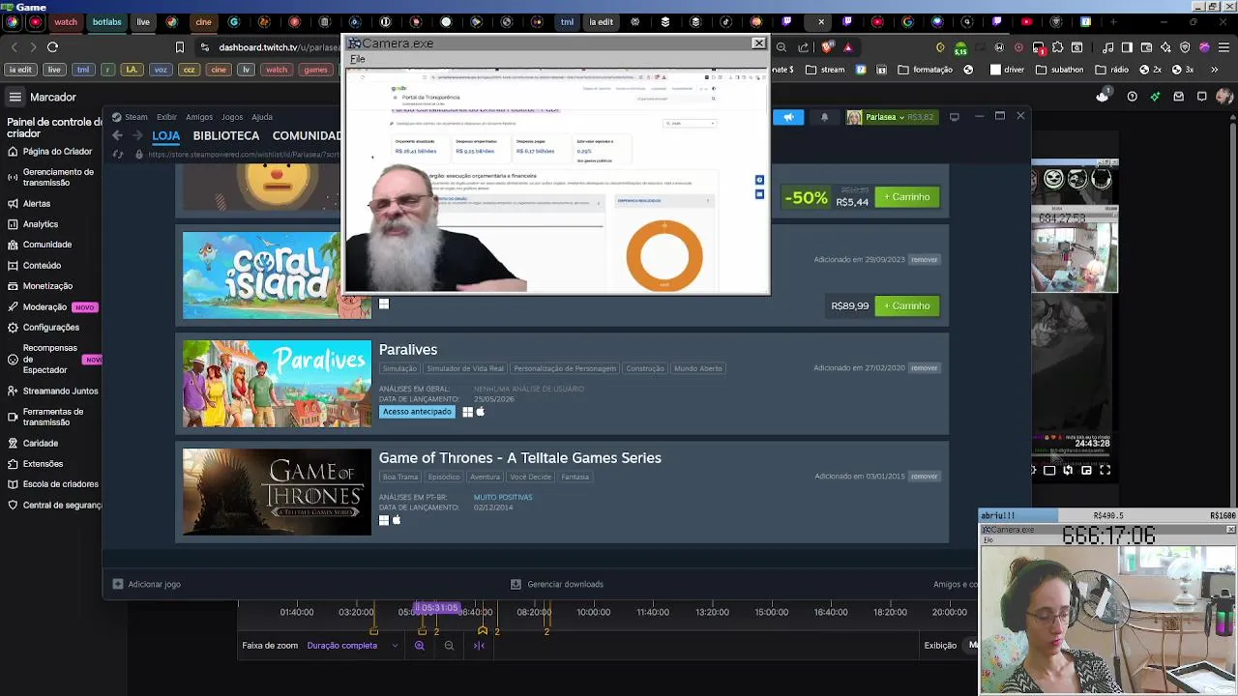Screen dimensions: 1238x696
Task: Remove Game of Thrones from the wishlist
Action: 924,477
